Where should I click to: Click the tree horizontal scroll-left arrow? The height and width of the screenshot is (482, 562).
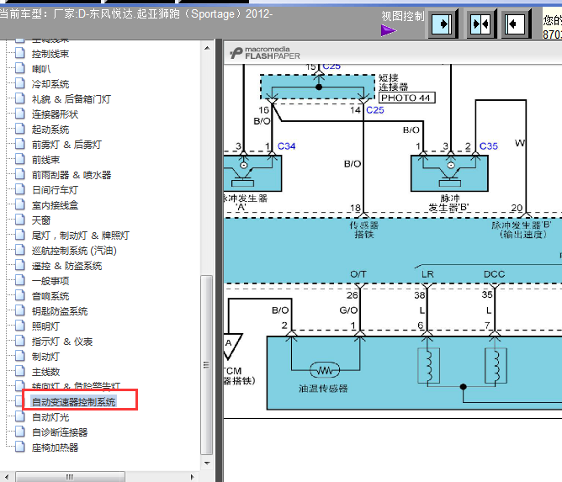(7, 477)
